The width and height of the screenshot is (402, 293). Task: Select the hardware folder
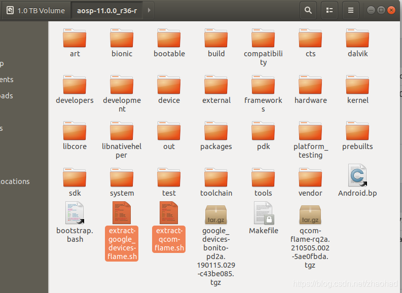(310, 85)
